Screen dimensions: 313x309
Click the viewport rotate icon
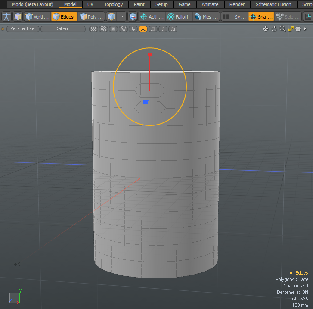pos(274,29)
